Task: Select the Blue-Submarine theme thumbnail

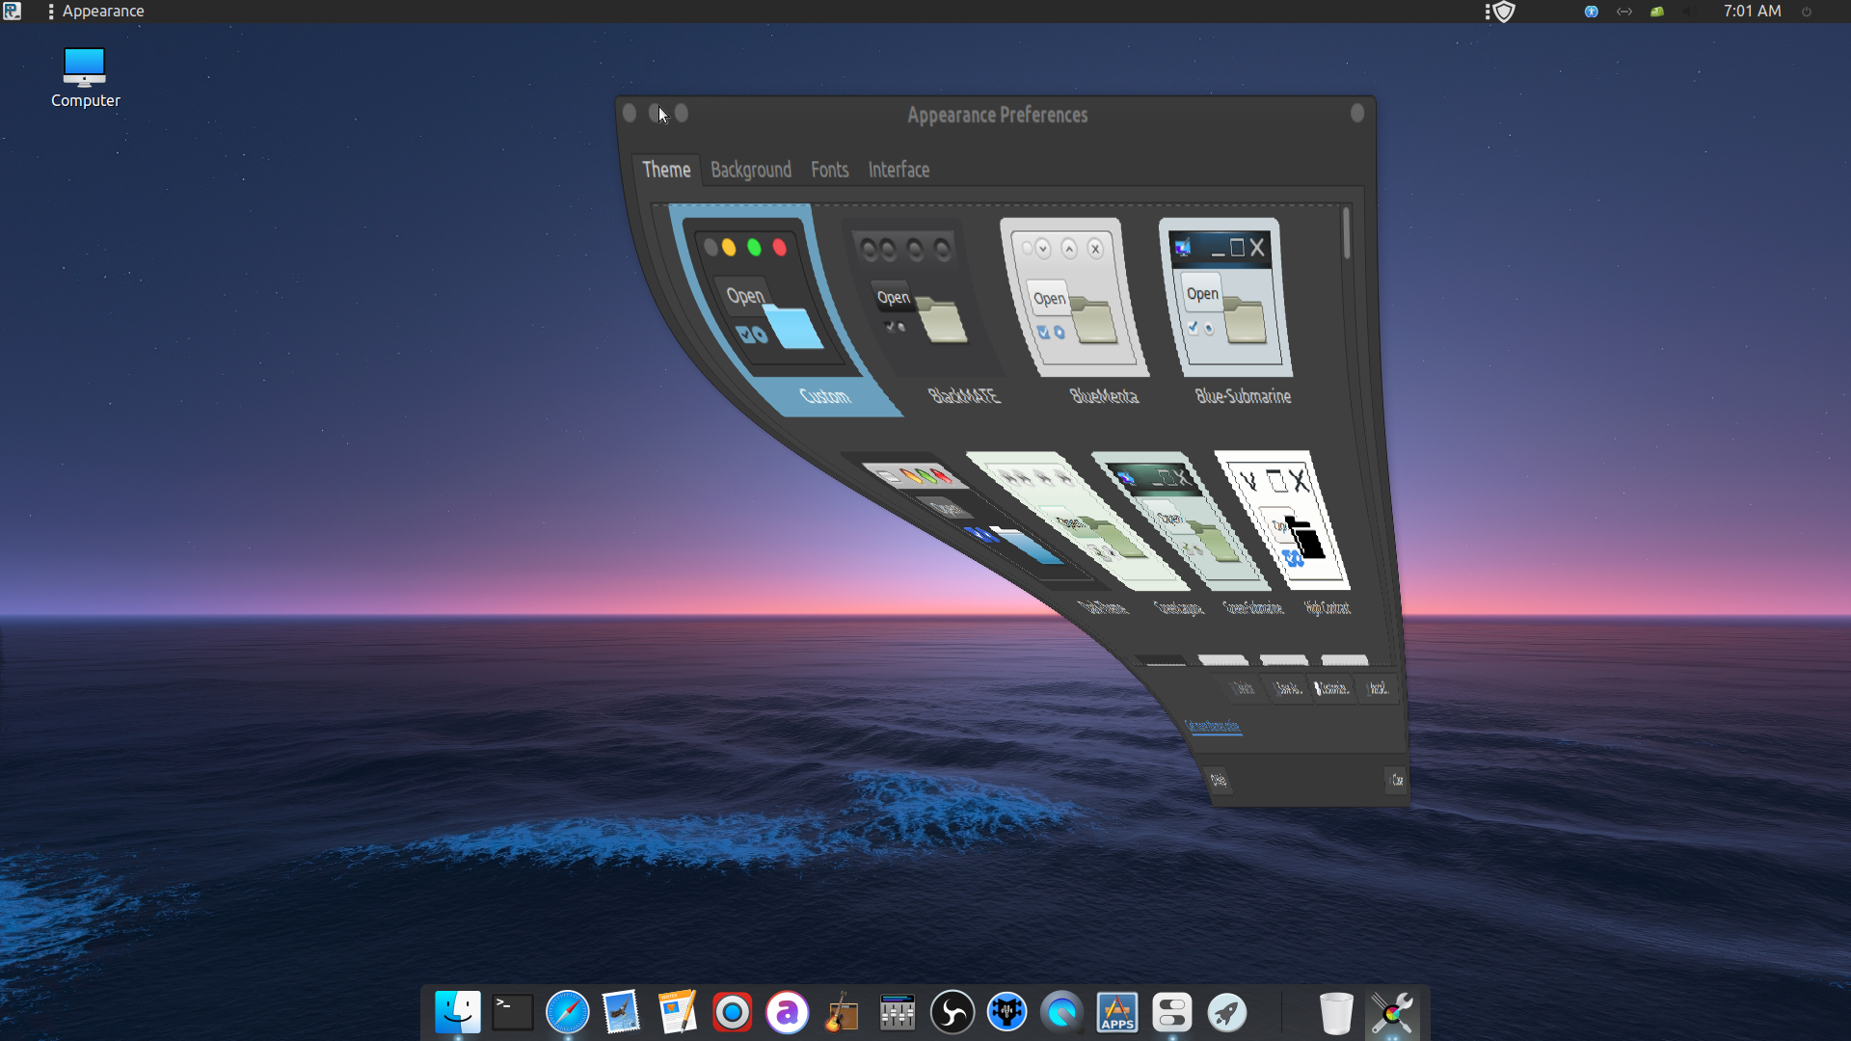Action: click(1224, 299)
